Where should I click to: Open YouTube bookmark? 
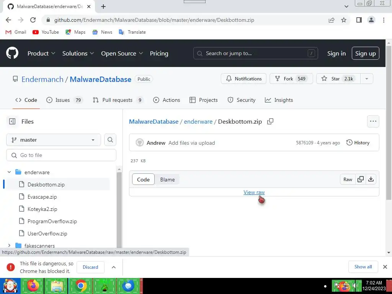[x=46, y=32]
